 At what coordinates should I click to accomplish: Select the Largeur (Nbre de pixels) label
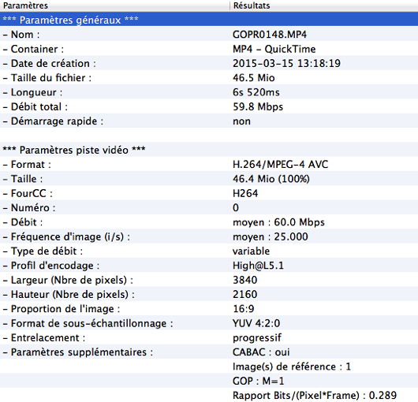[68, 280]
